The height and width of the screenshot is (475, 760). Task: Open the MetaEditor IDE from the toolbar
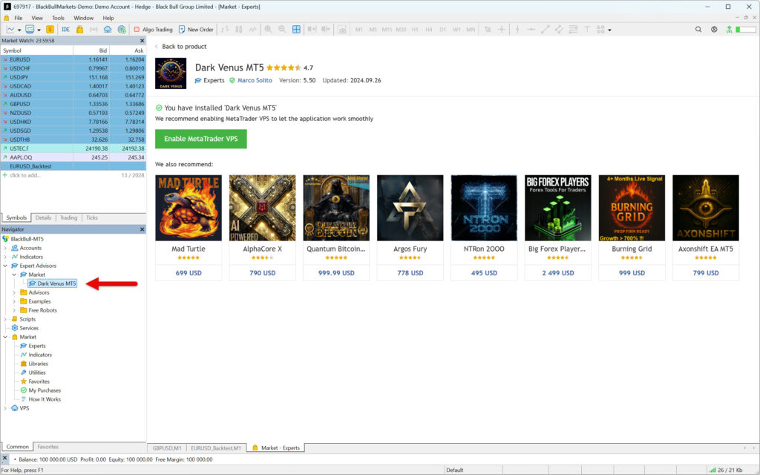[65, 30]
